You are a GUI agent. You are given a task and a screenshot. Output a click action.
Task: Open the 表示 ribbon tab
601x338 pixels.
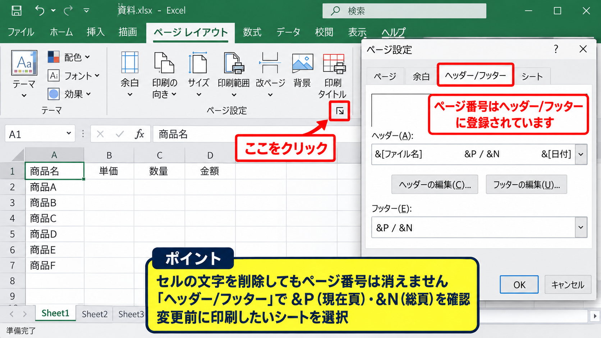[x=357, y=32]
